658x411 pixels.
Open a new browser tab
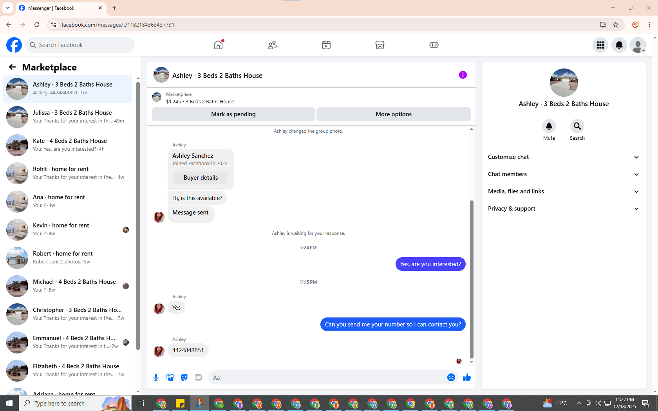point(114,8)
